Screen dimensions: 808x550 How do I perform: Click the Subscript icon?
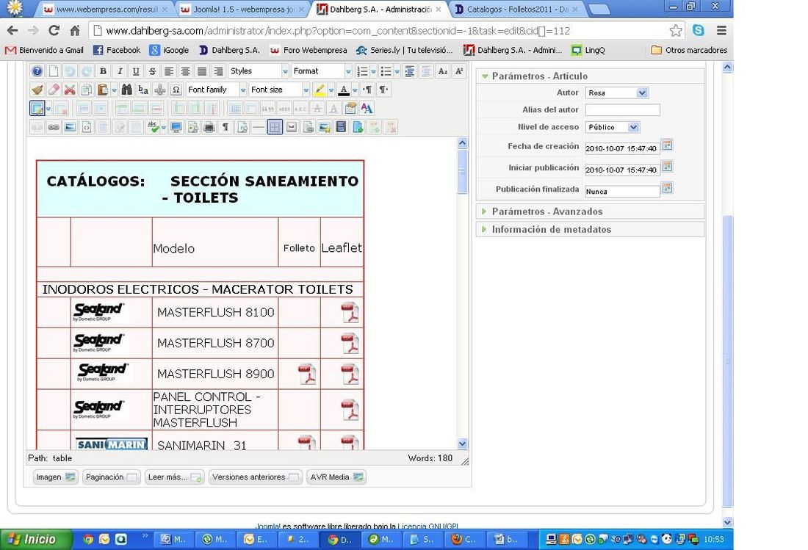443,71
